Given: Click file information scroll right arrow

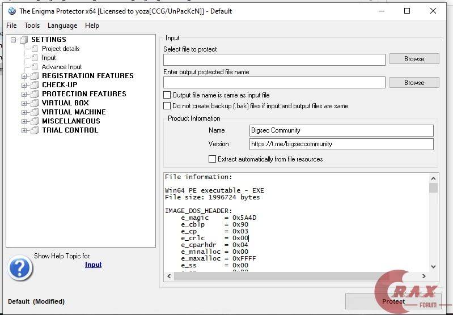Looking at the screenshot, I should tap(424, 276).
